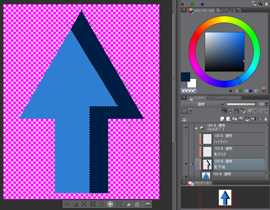Viewport: 270px width, 210px height.
Task: Select the transparent color swatch
Action: click(x=189, y=90)
